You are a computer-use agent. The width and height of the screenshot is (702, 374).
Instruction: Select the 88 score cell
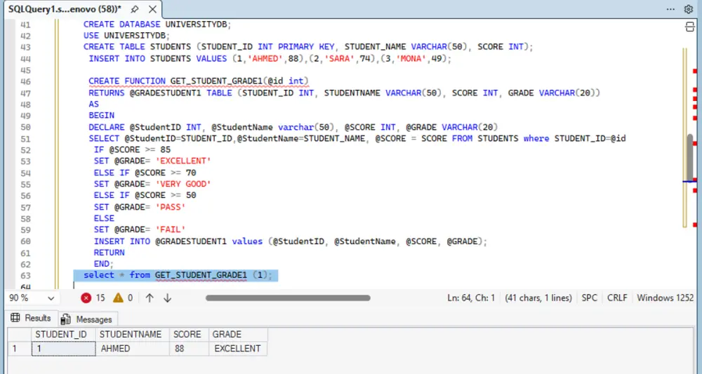[x=188, y=349]
